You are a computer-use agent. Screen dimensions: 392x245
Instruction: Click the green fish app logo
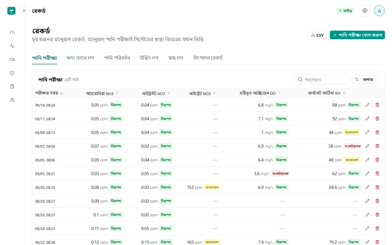(11, 11)
